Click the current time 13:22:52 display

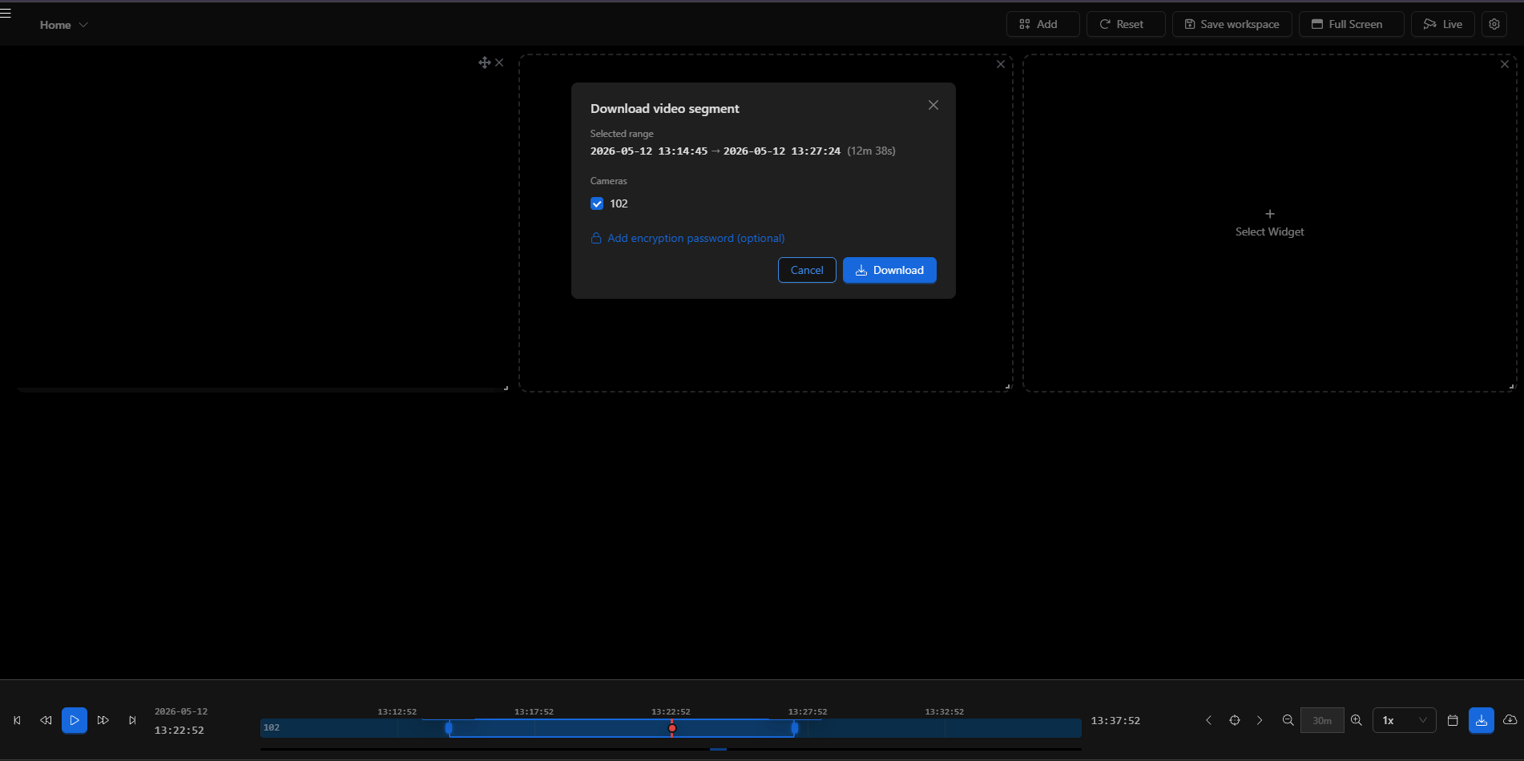point(179,730)
